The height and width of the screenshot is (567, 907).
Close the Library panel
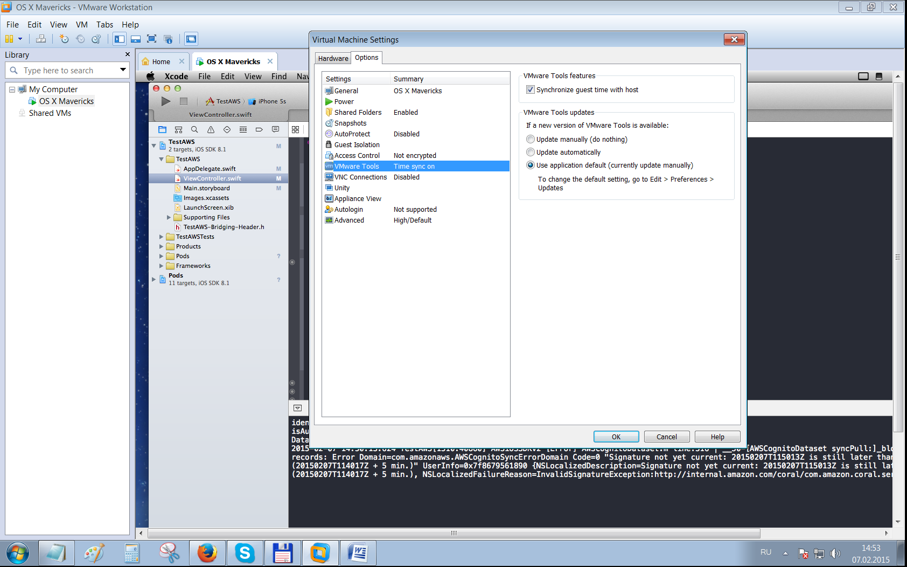128,54
